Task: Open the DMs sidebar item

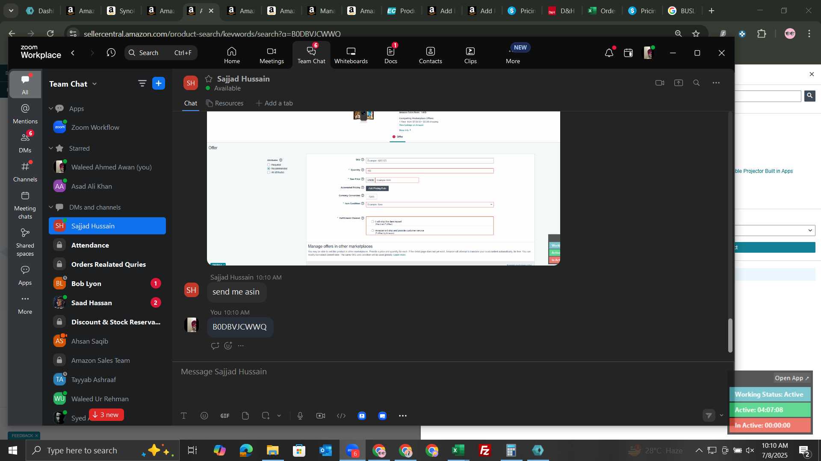Action: (x=25, y=143)
